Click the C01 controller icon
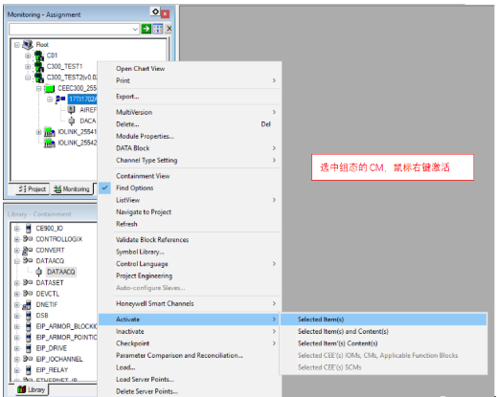This screenshot has width=498, height=397. point(39,55)
